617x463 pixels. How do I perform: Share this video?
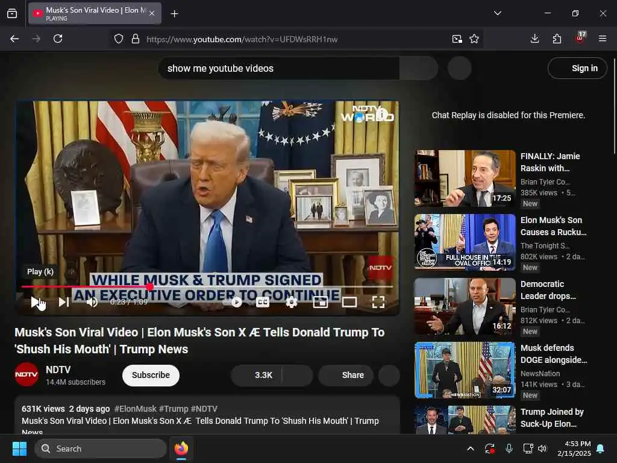pos(346,375)
